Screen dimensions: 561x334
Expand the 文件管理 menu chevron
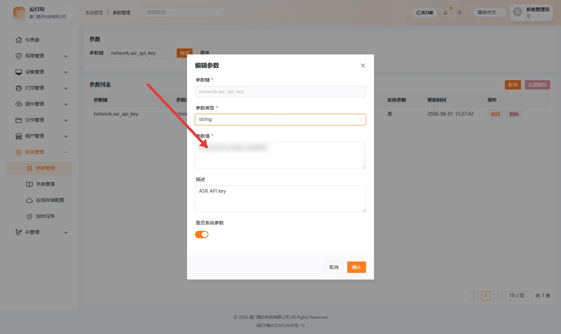click(x=66, y=120)
